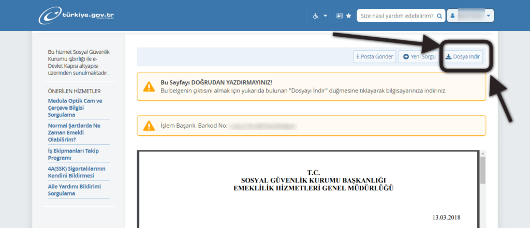
Task: Click the document scrollbar up arrow
Action: point(482,154)
